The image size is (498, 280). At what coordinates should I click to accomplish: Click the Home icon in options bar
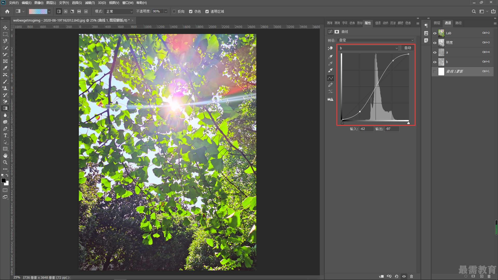pos(7,11)
